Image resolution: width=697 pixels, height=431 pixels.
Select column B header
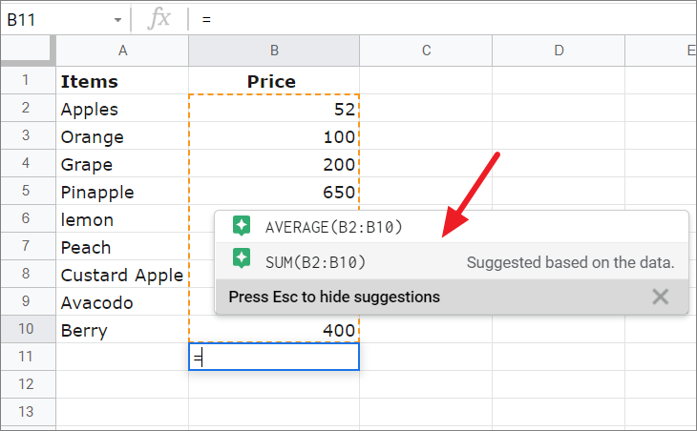click(274, 51)
